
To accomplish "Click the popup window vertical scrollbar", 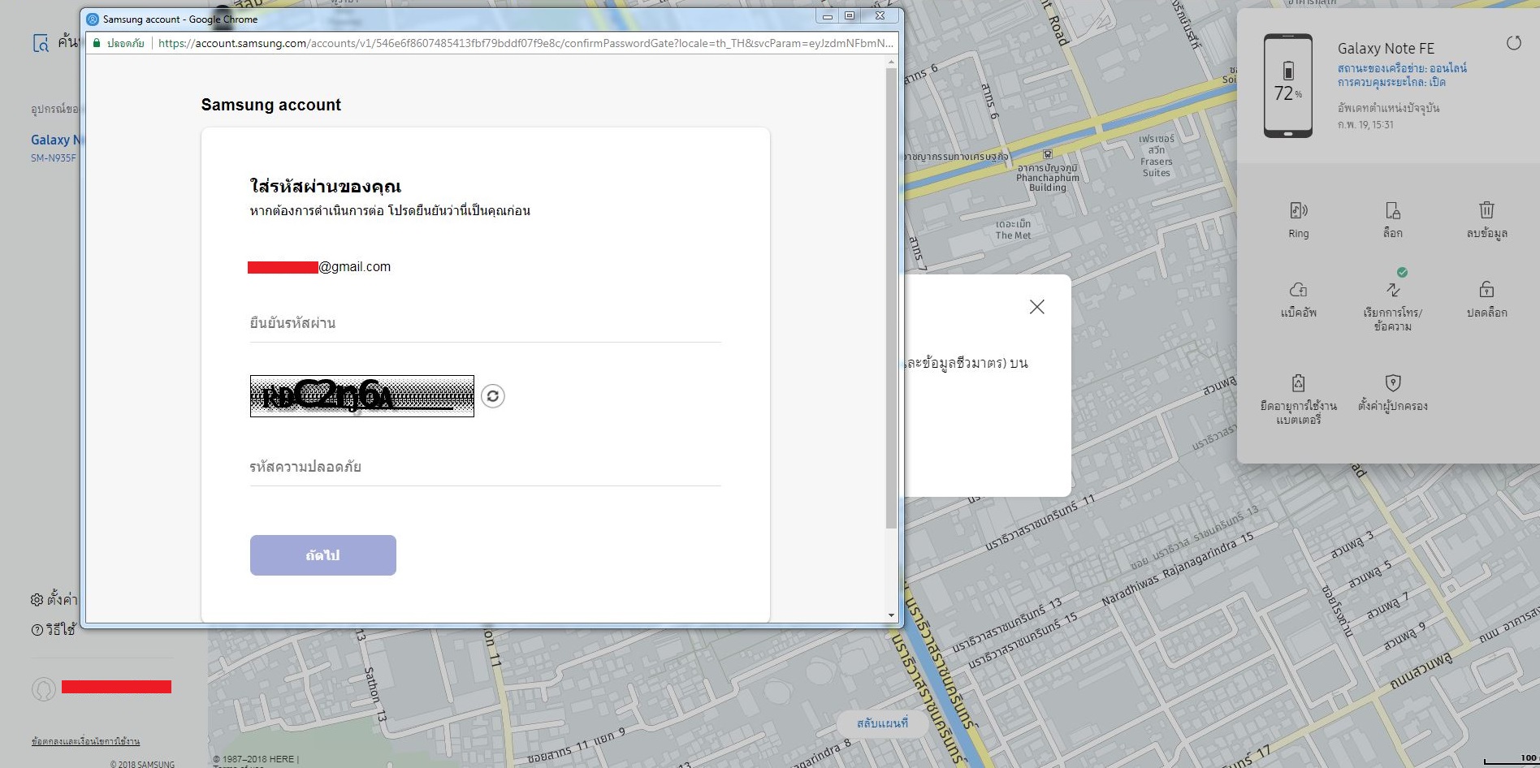I will (891, 298).
